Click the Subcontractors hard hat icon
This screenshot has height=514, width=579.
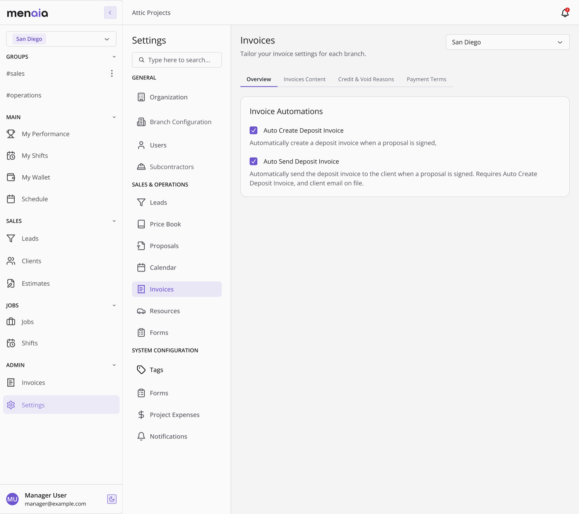[141, 167]
